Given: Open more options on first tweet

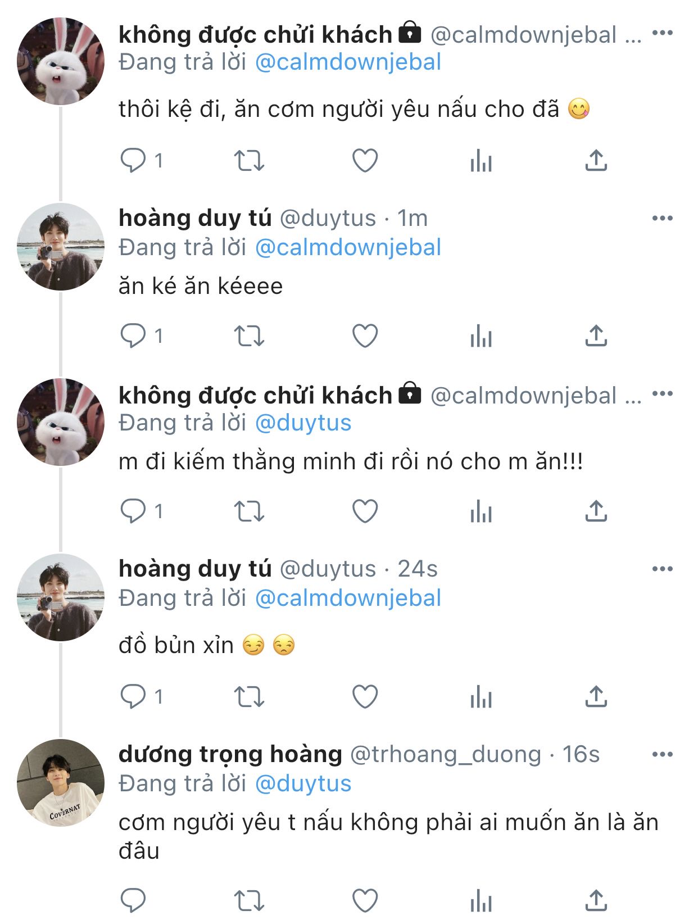Looking at the screenshot, I should click(x=662, y=33).
